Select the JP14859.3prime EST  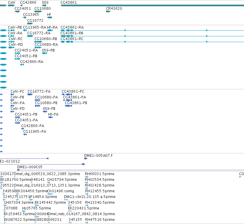pos(31,200)
